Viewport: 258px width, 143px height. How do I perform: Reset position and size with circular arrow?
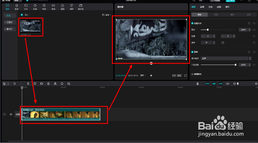[249, 23]
